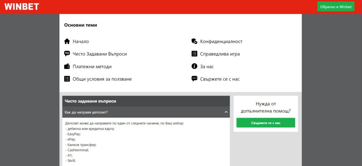Open Често Задавани Въпроси topic
The height and width of the screenshot is (166, 362).
(x=100, y=54)
